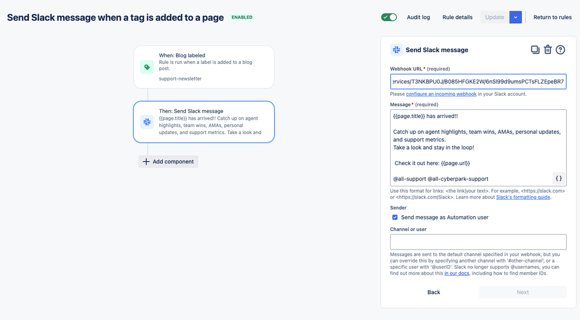Open Slack's formatting guide link

pyautogui.click(x=523, y=197)
